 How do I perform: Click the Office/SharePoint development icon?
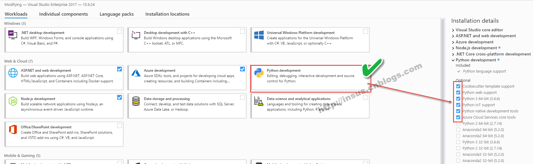(x=13, y=129)
